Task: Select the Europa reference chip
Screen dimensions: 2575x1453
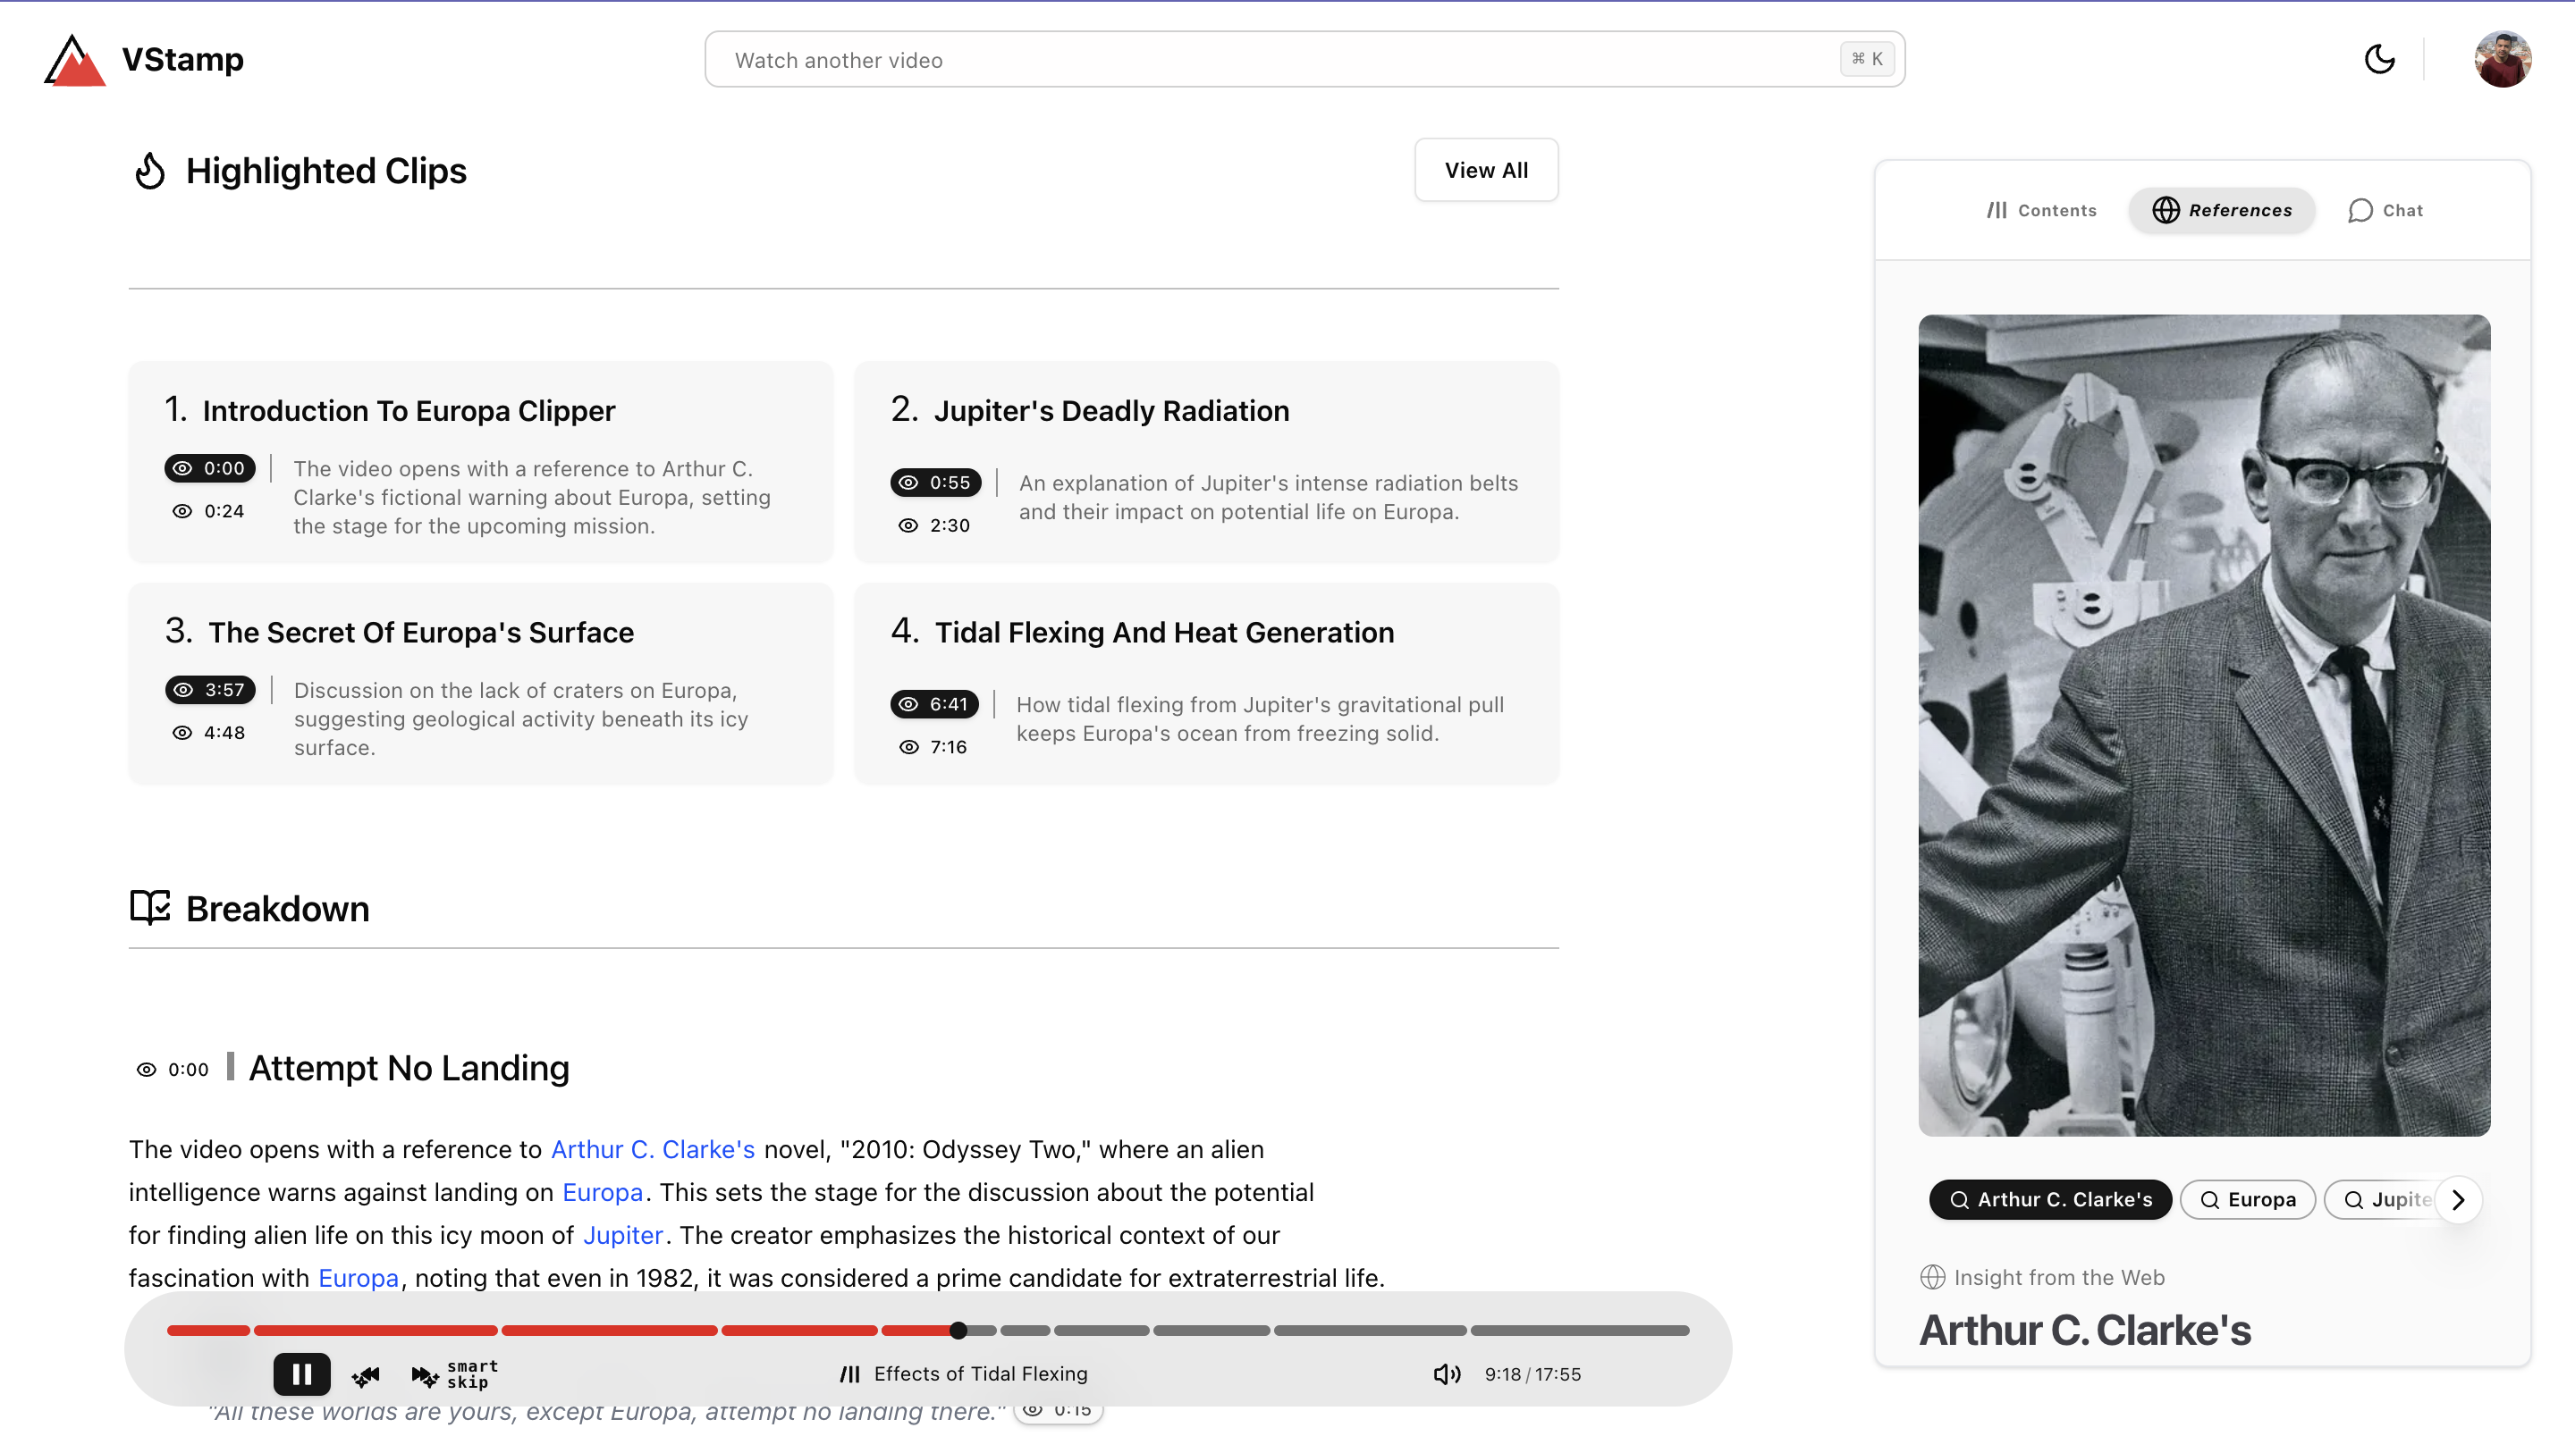Action: click(2247, 1199)
